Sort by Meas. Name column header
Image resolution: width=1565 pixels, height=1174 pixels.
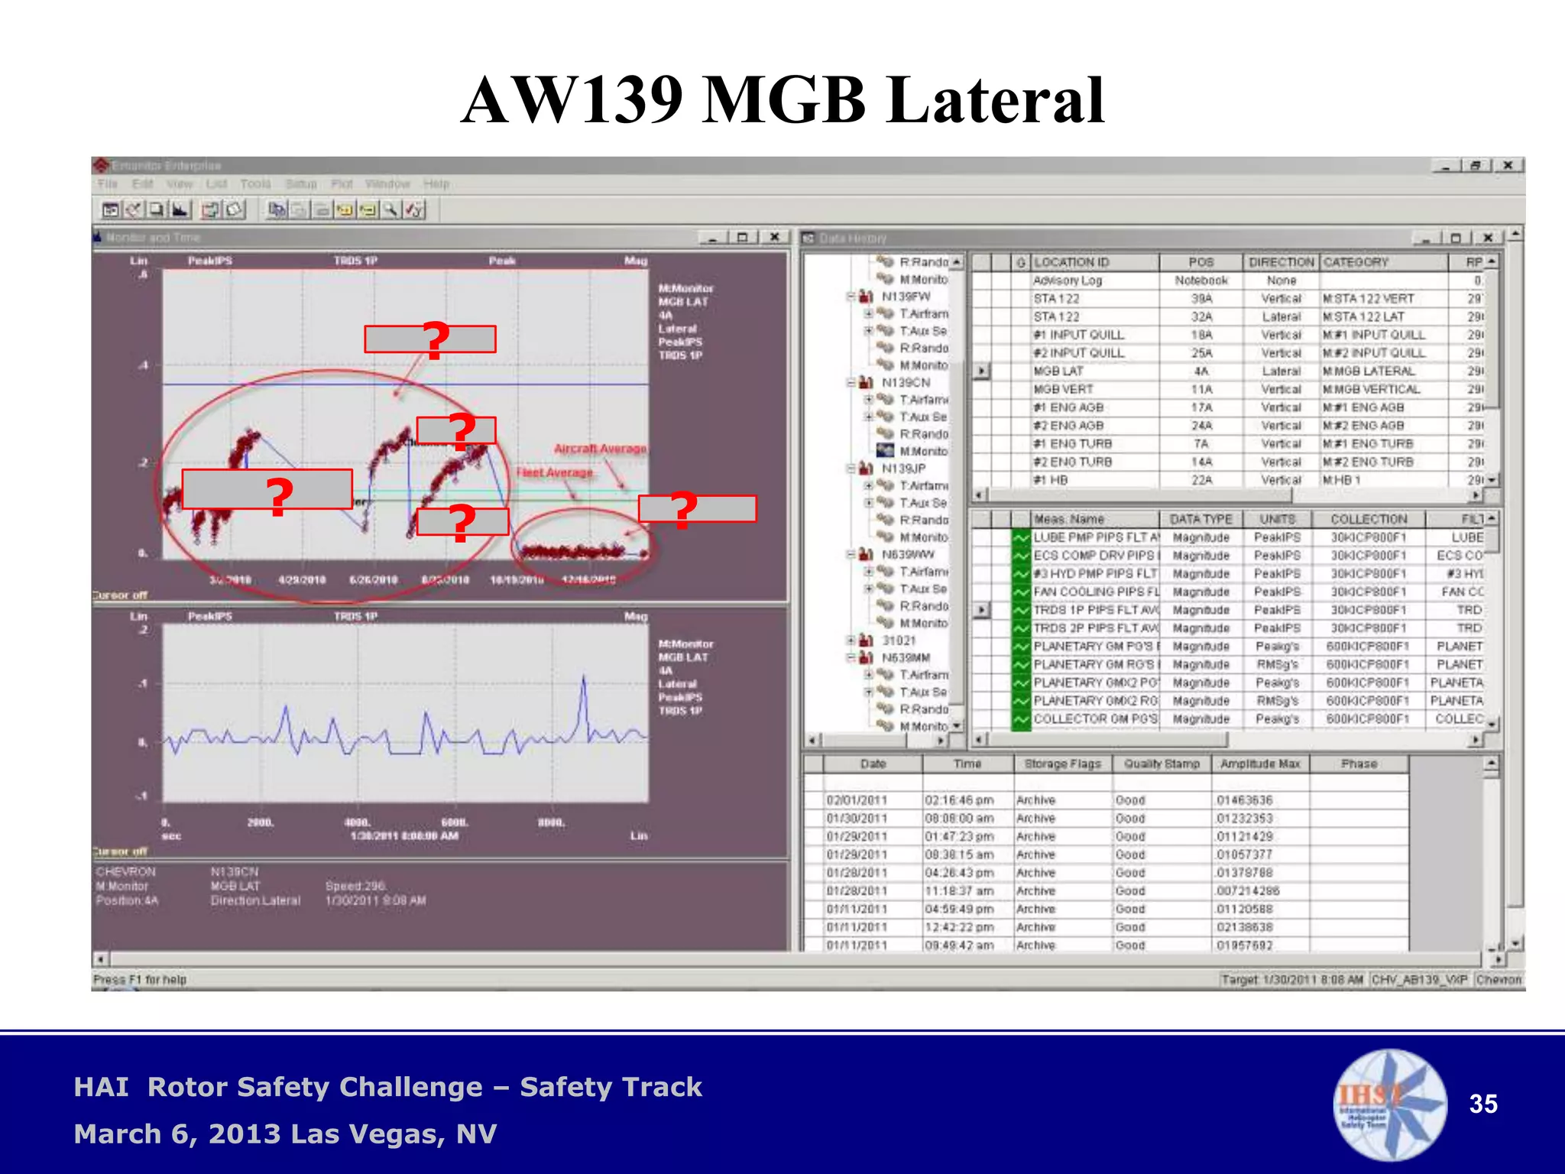pos(1095,519)
